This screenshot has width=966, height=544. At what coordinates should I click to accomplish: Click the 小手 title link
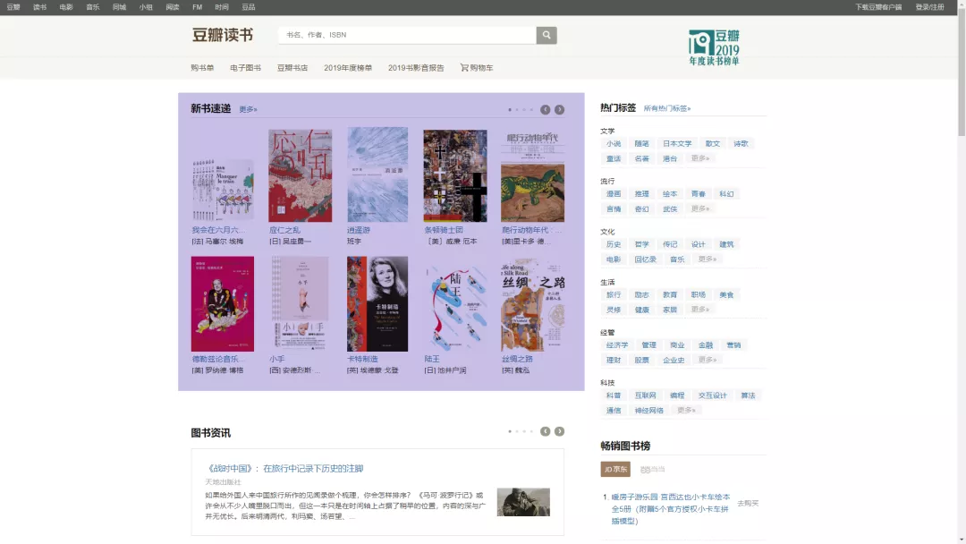(x=276, y=359)
